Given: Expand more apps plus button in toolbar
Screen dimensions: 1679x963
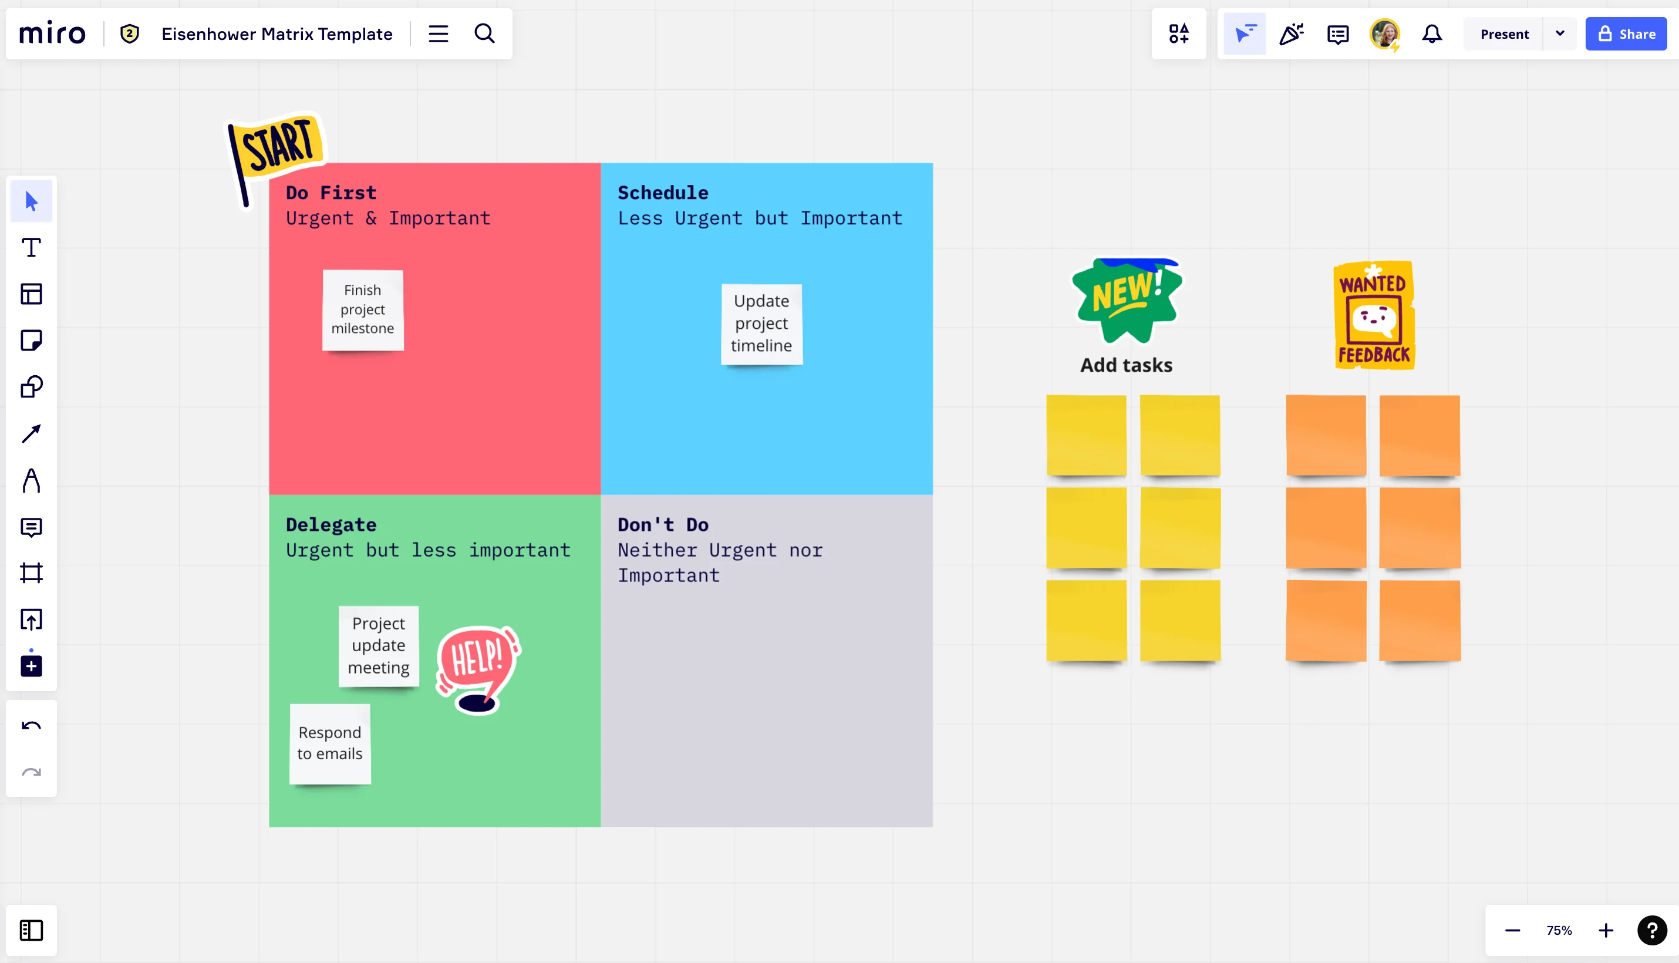Looking at the screenshot, I should (x=31, y=666).
